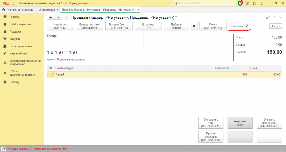
Task: Click Акцизные марки button
Action: point(240,123)
